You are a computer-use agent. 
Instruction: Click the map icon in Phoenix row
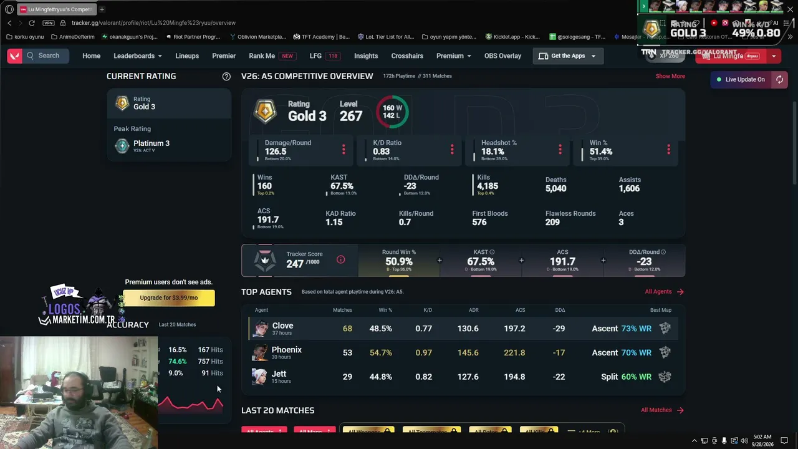pos(665,352)
